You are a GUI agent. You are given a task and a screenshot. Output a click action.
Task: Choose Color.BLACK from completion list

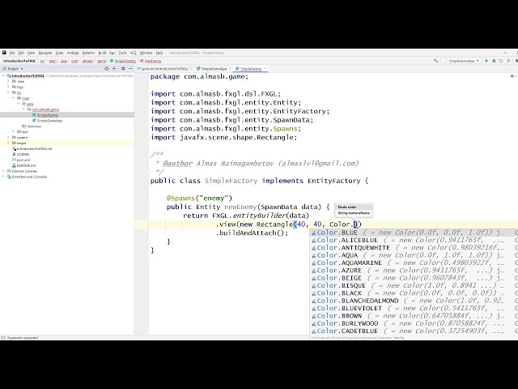tap(414, 293)
